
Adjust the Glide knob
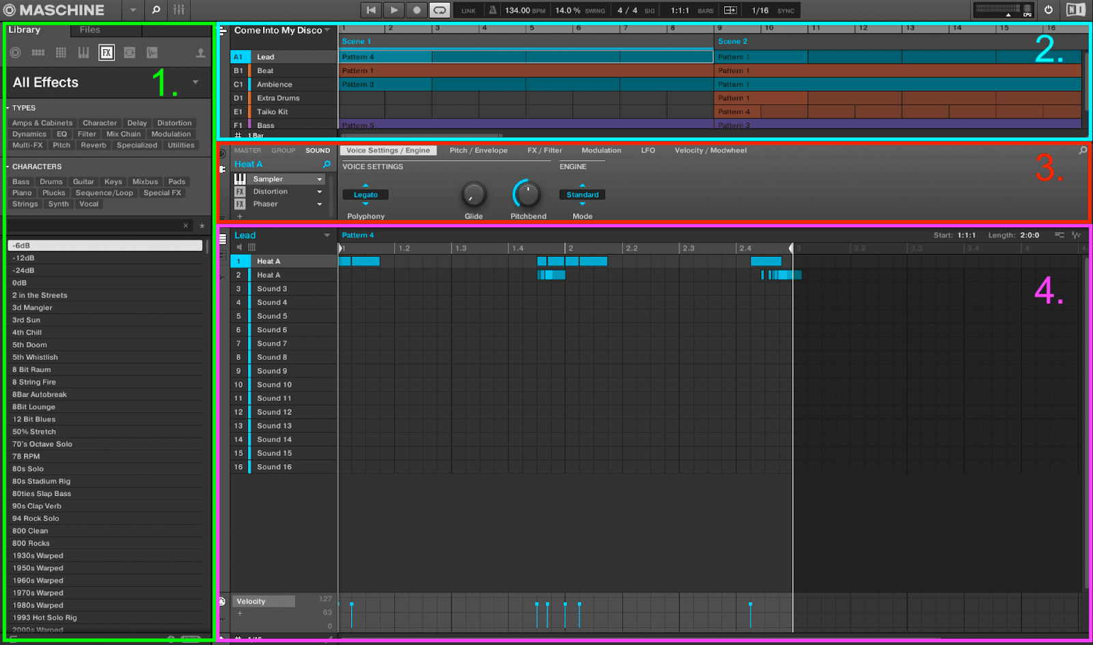(473, 195)
